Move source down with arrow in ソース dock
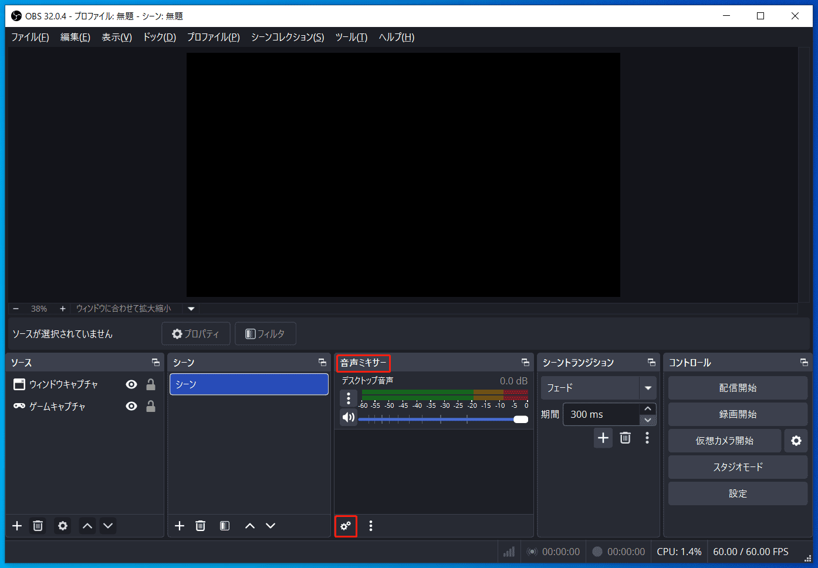The height and width of the screenshot is (568, 818). click(108, 526)
